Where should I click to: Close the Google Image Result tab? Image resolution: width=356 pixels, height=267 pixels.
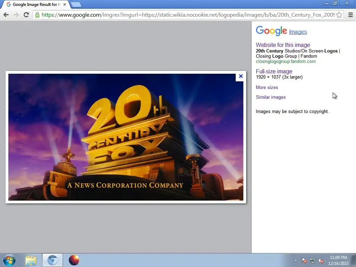tap(64, 4)
